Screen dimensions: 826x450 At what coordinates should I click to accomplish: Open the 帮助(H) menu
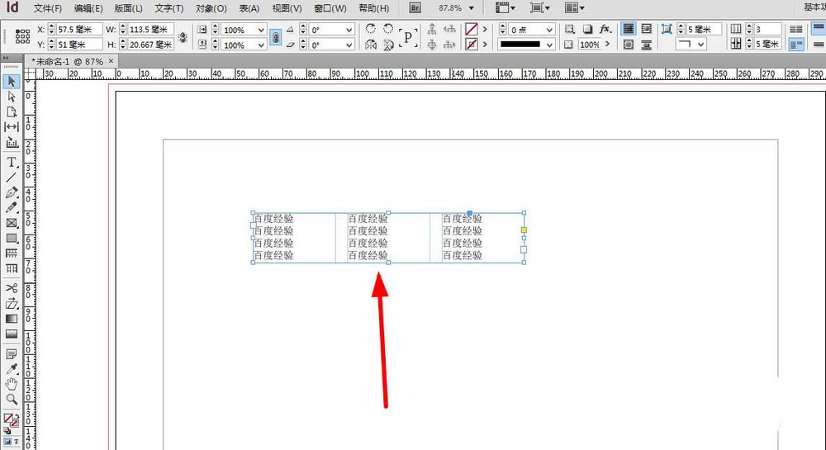coord(373,8)
